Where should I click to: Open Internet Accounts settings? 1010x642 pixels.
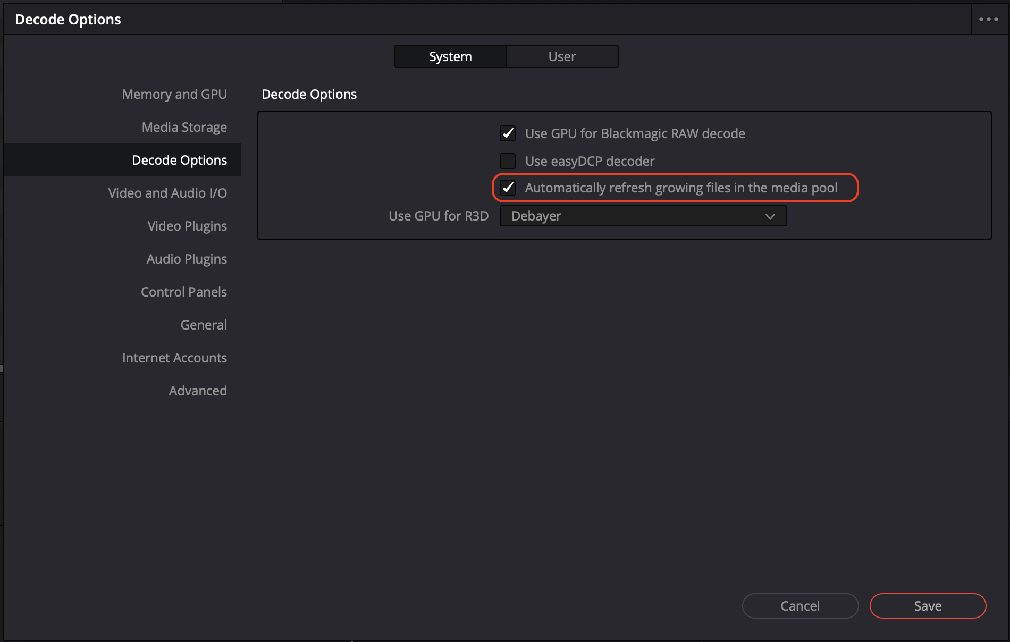174,358
